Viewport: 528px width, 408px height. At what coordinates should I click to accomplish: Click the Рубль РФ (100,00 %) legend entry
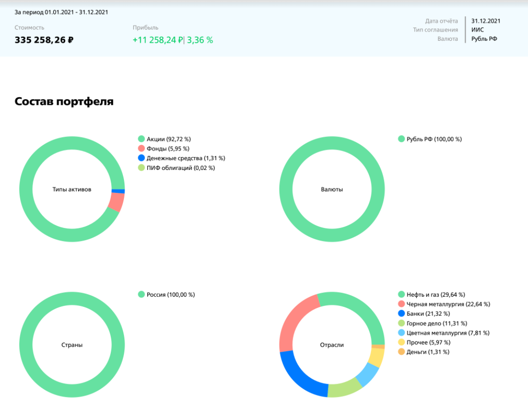click(434, 139)
